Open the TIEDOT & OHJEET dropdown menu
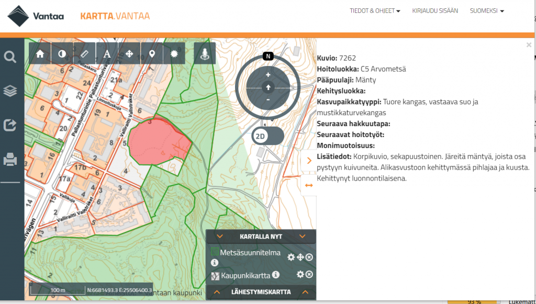This screenshot has width=536, height=304. point(375,10)
